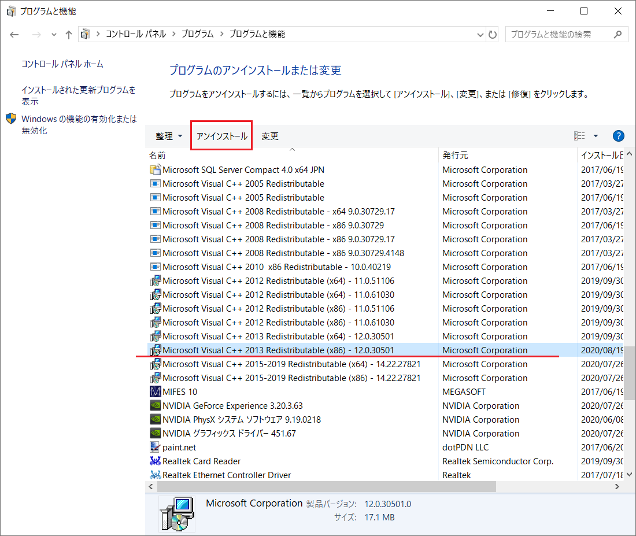
Task: Click icon of Visual C++ 2015-2019 (x64)
Action: [x=156, y=364]
